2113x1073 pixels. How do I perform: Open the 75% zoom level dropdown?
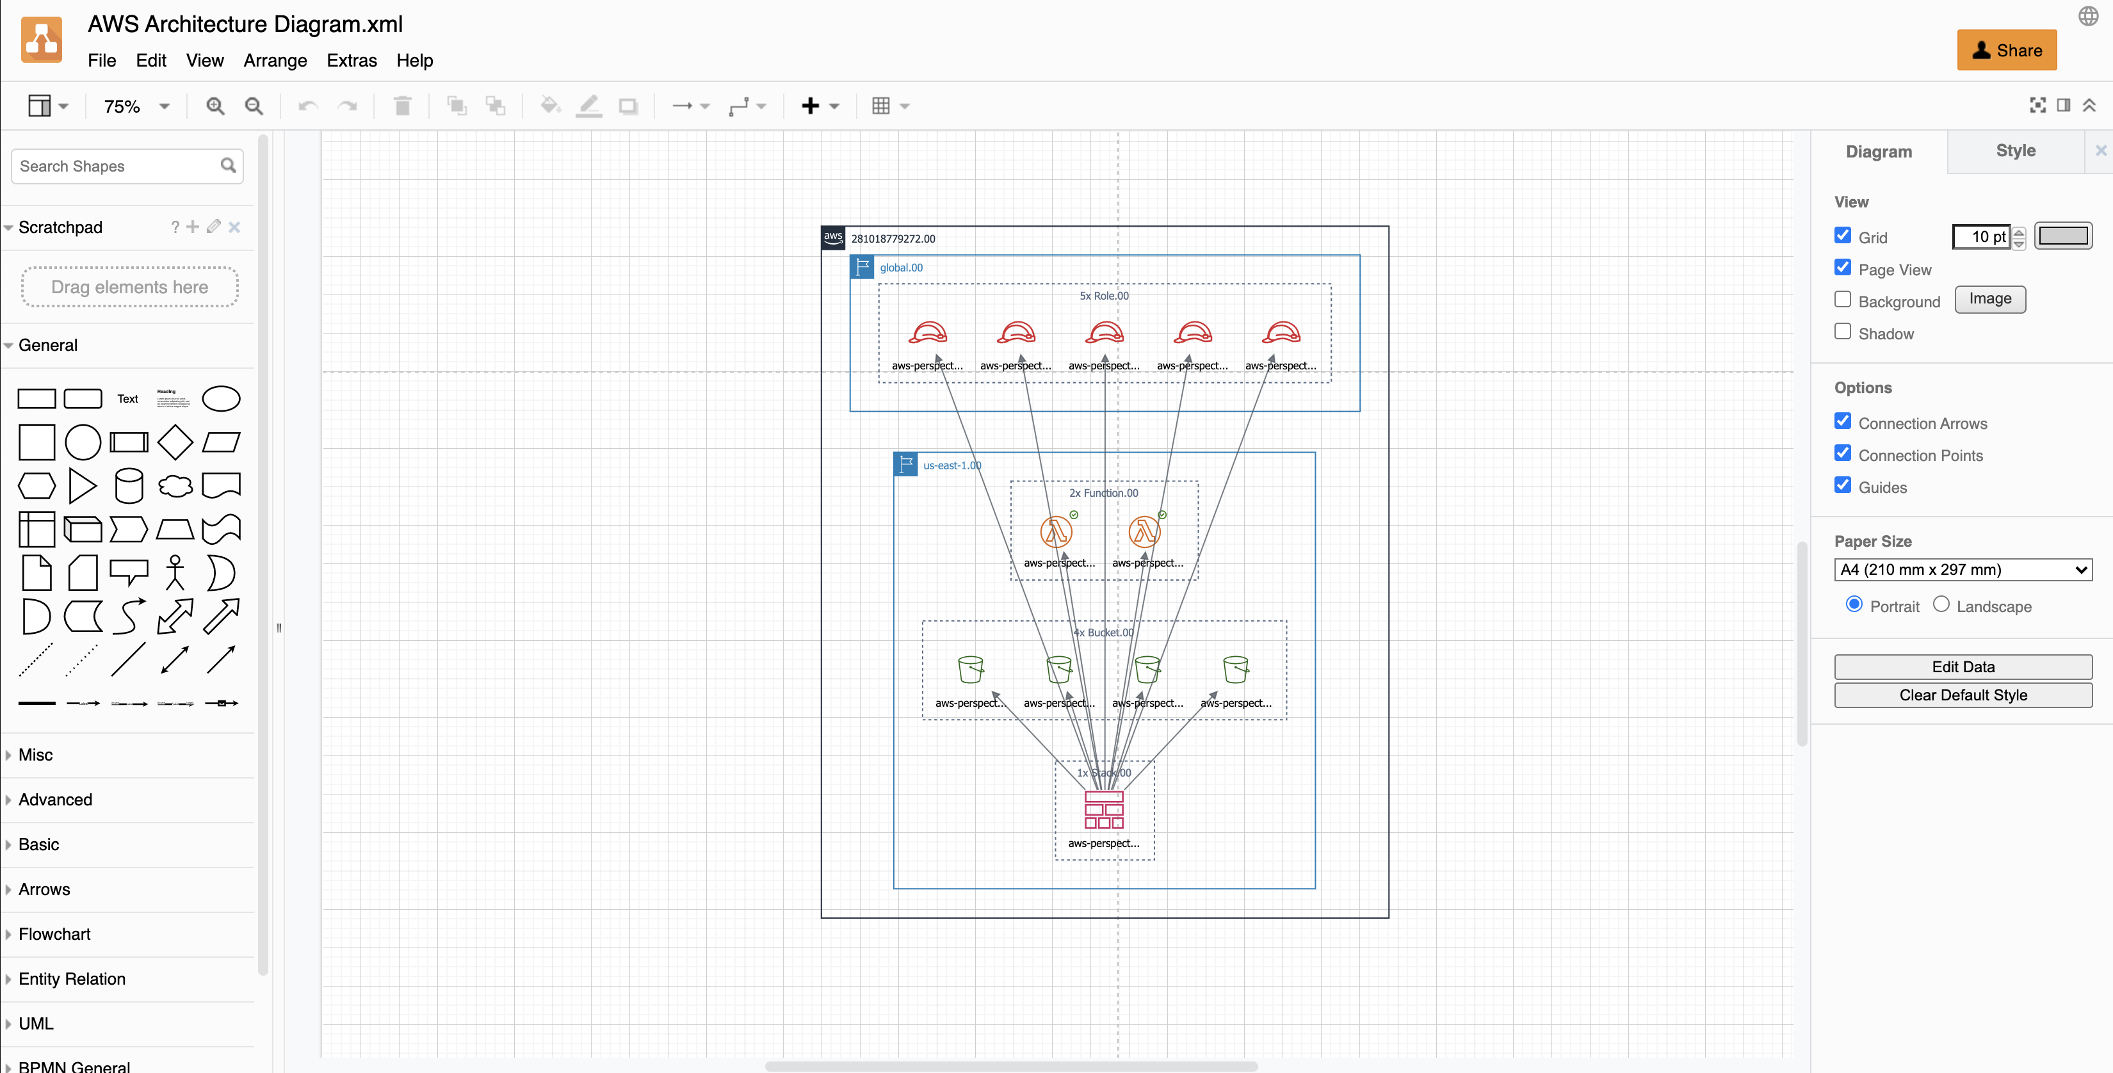tap(134, 106)
